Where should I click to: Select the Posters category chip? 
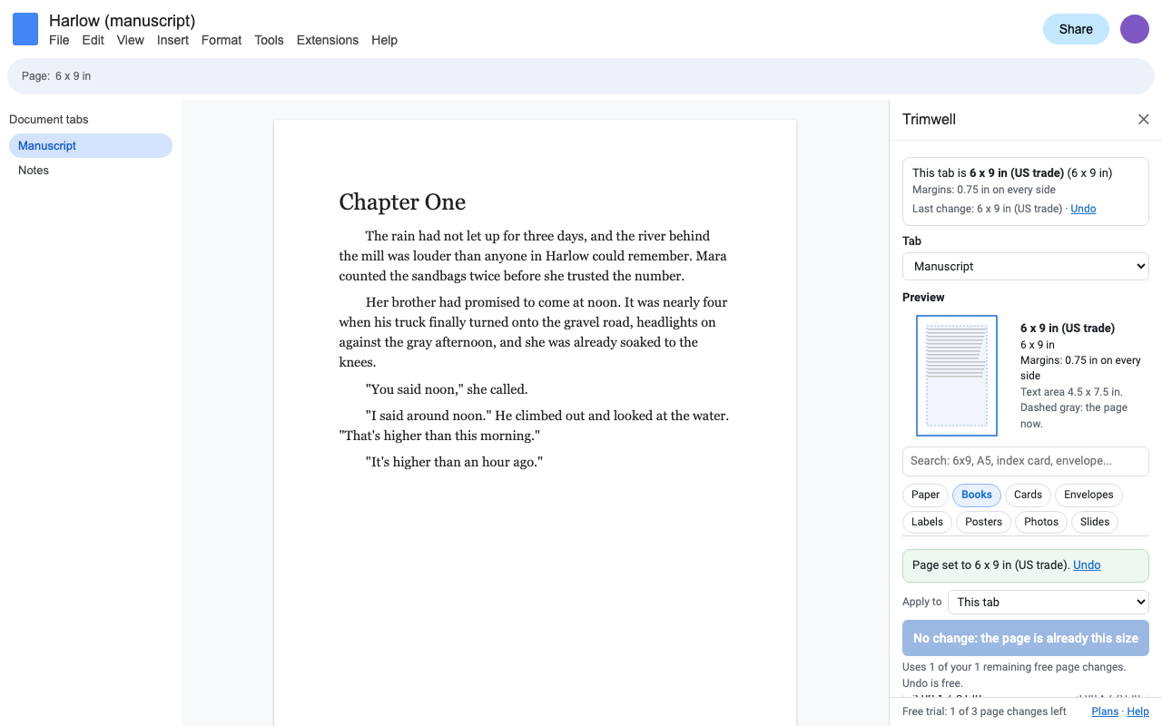click(x=984, y=522)
